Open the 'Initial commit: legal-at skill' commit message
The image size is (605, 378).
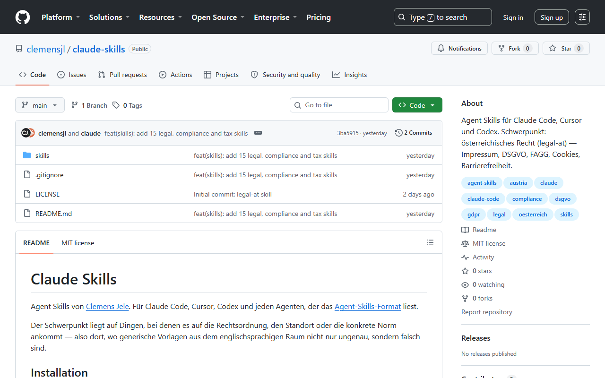pyautogui.click(x=233, y=194)
